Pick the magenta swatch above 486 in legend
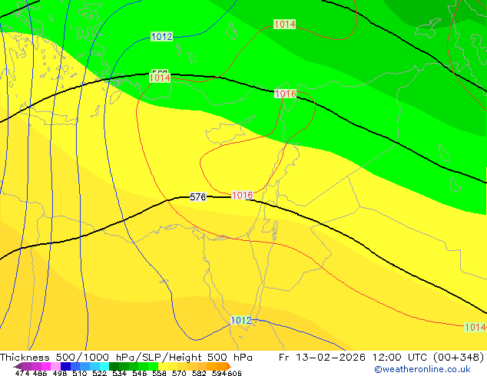The image size is (487, 376). pos(45,366)
